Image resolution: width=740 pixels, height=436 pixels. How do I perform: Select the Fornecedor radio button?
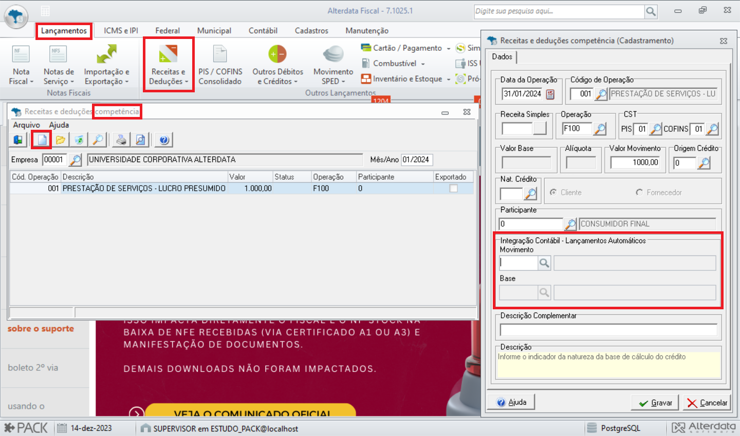click(x=639, y=192)
